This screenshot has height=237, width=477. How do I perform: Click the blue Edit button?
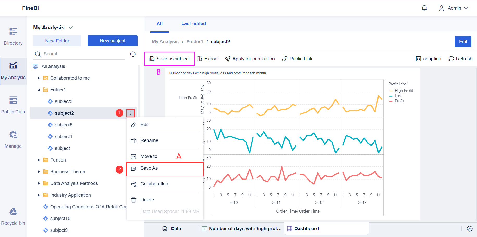point(463,42)
